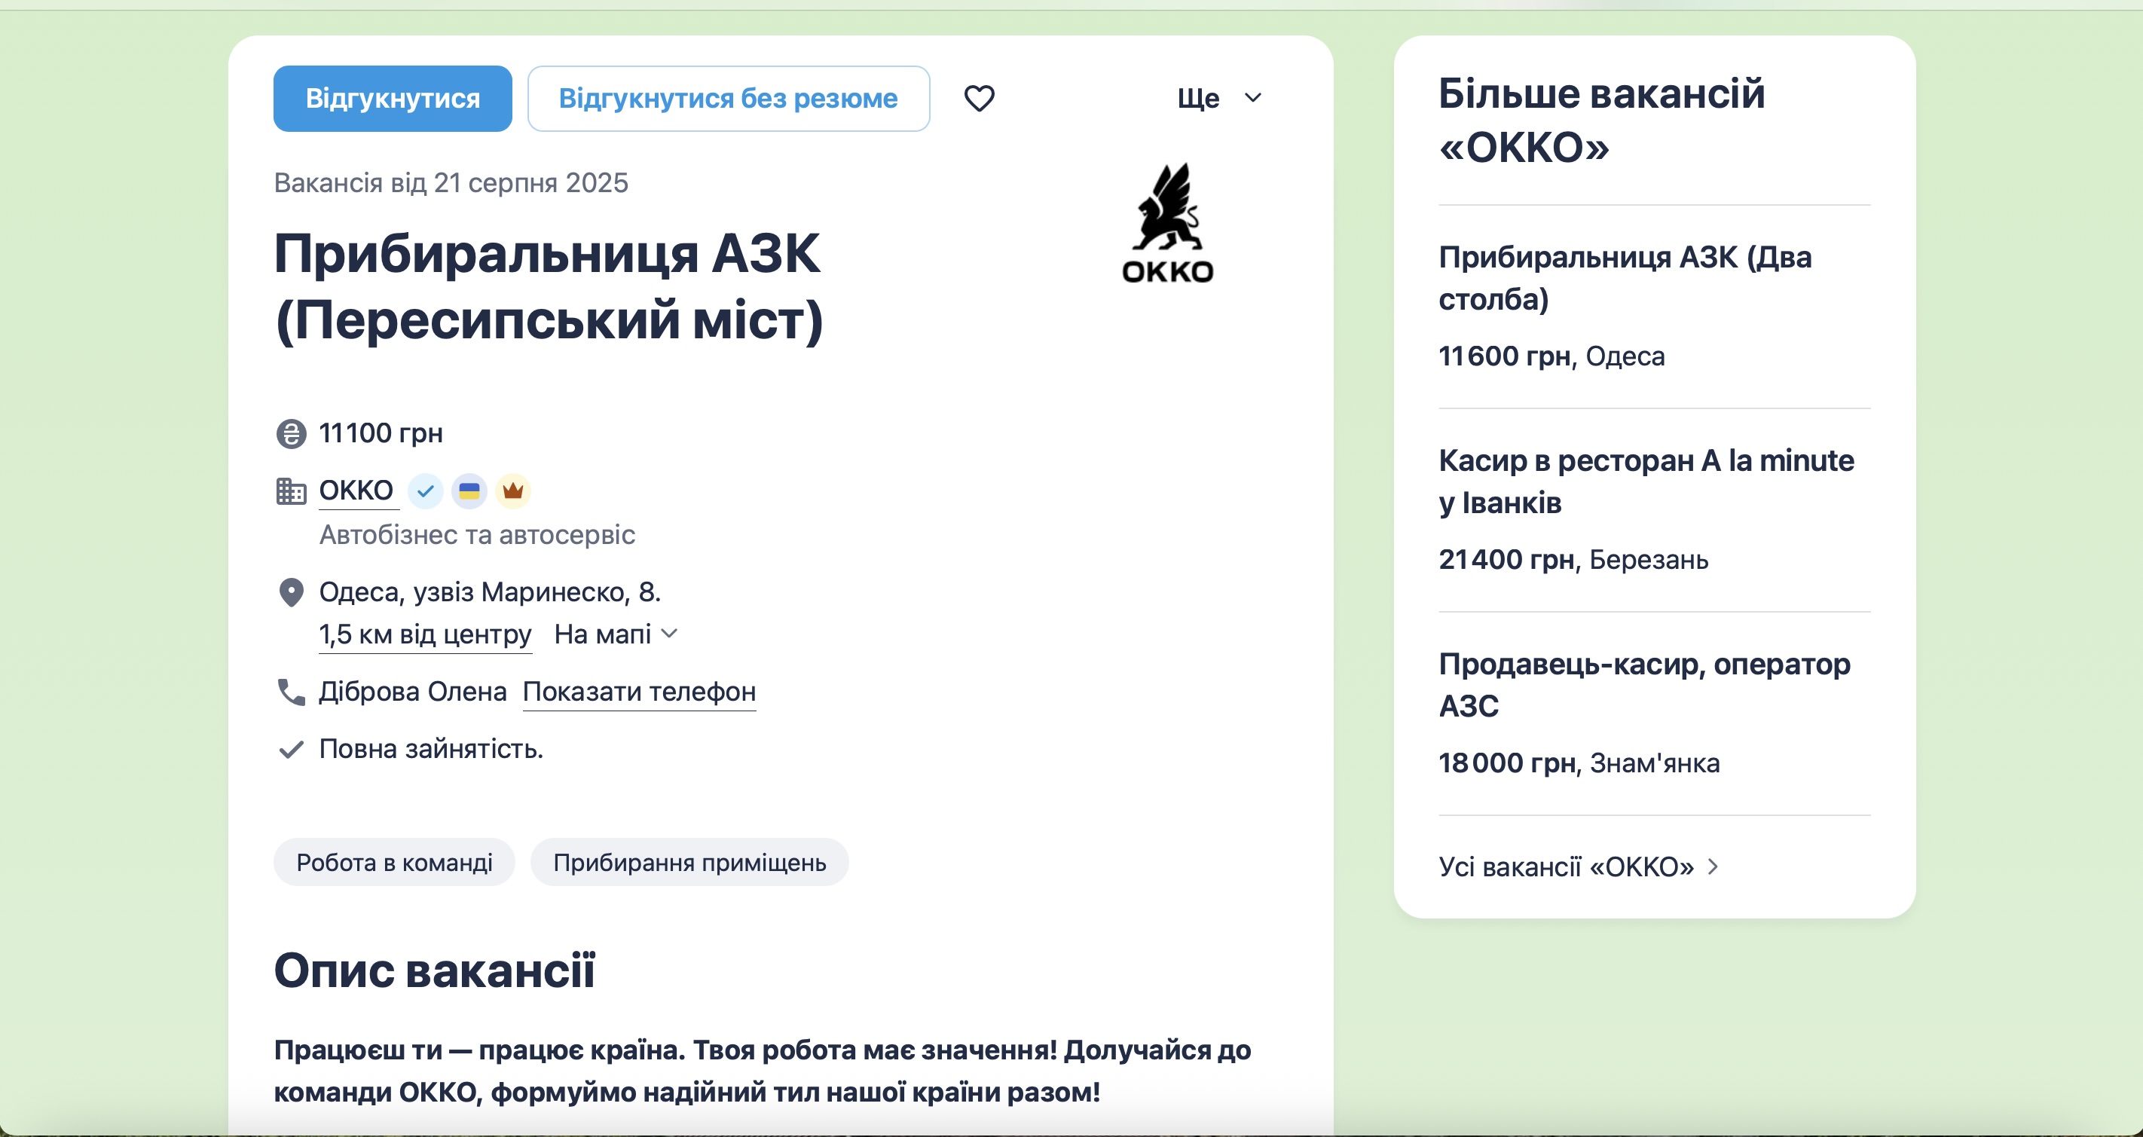Screen dimensions: 2143x1137
Task: Click the contact name Діброва Олена
Action: (x=413, y=691)
